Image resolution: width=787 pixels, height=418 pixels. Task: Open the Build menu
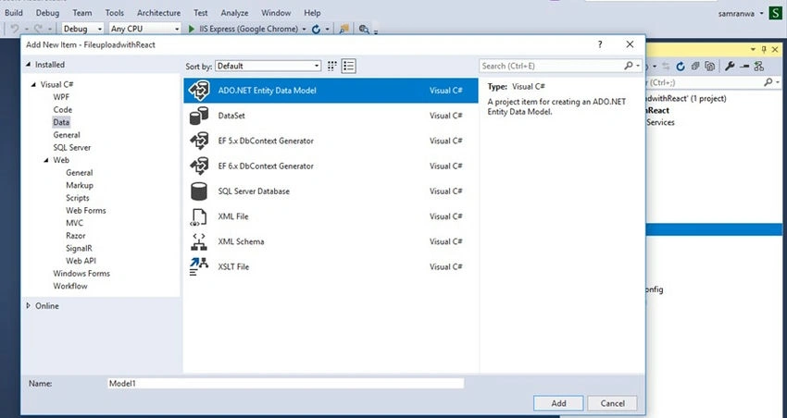(14, 13)
